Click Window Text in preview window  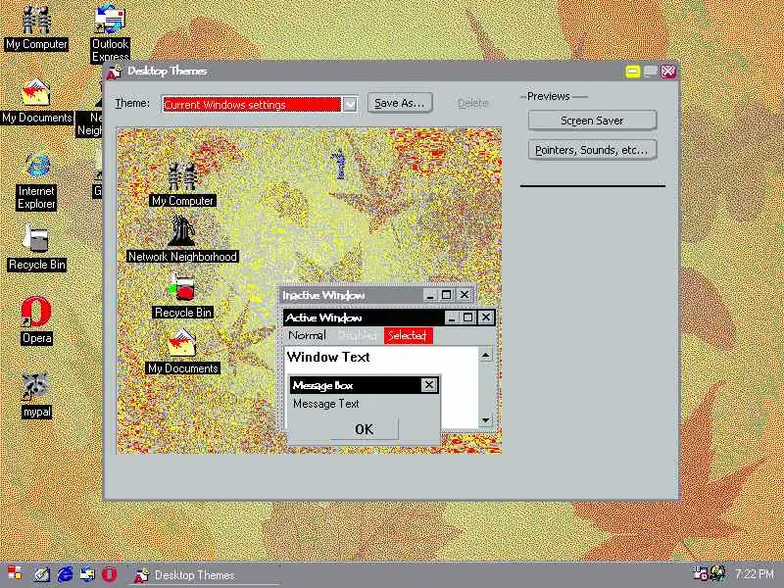[x=328, y=357]
